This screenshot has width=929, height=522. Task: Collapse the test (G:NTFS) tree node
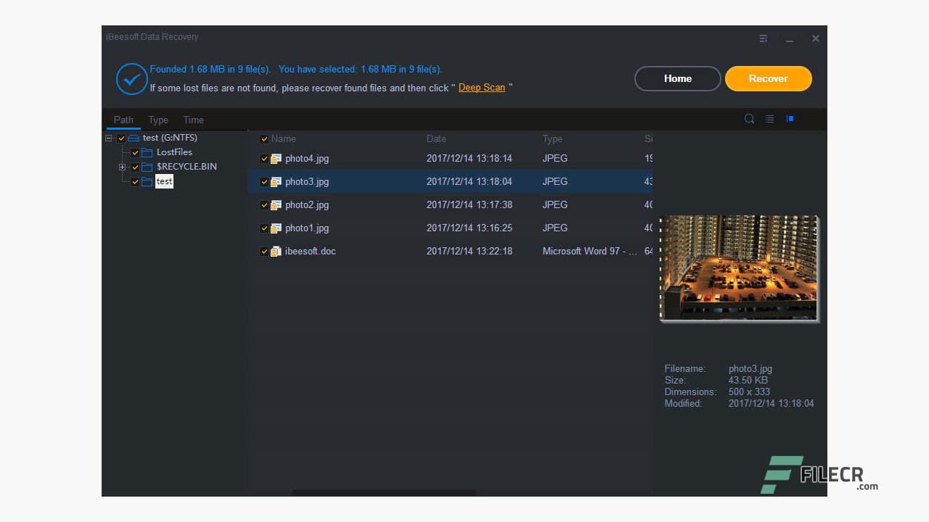108,138
